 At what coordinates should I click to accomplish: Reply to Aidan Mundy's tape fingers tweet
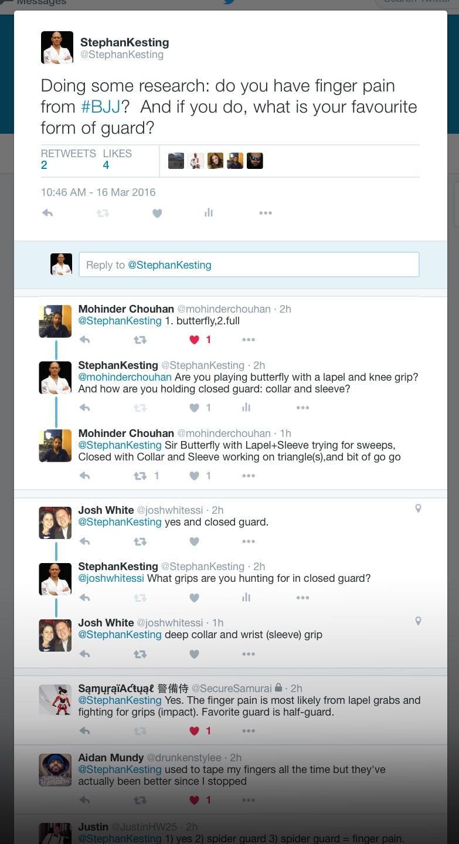click(84, 800)
